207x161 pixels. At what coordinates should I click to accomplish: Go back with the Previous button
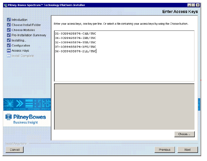click(x=164, y=150)
